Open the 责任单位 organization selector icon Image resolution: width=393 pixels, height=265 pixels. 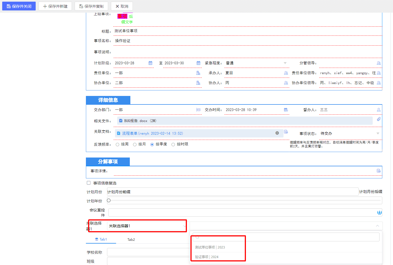click(x=198, y=73)
